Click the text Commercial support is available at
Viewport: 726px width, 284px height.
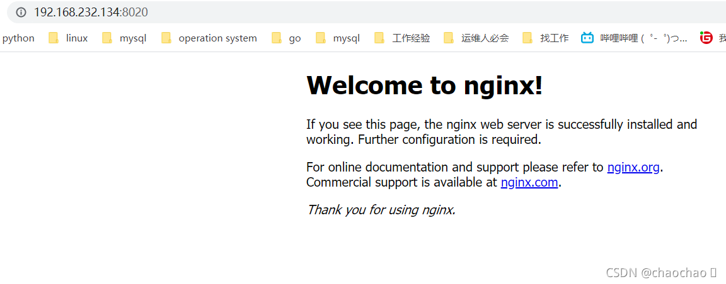[401, 182]
